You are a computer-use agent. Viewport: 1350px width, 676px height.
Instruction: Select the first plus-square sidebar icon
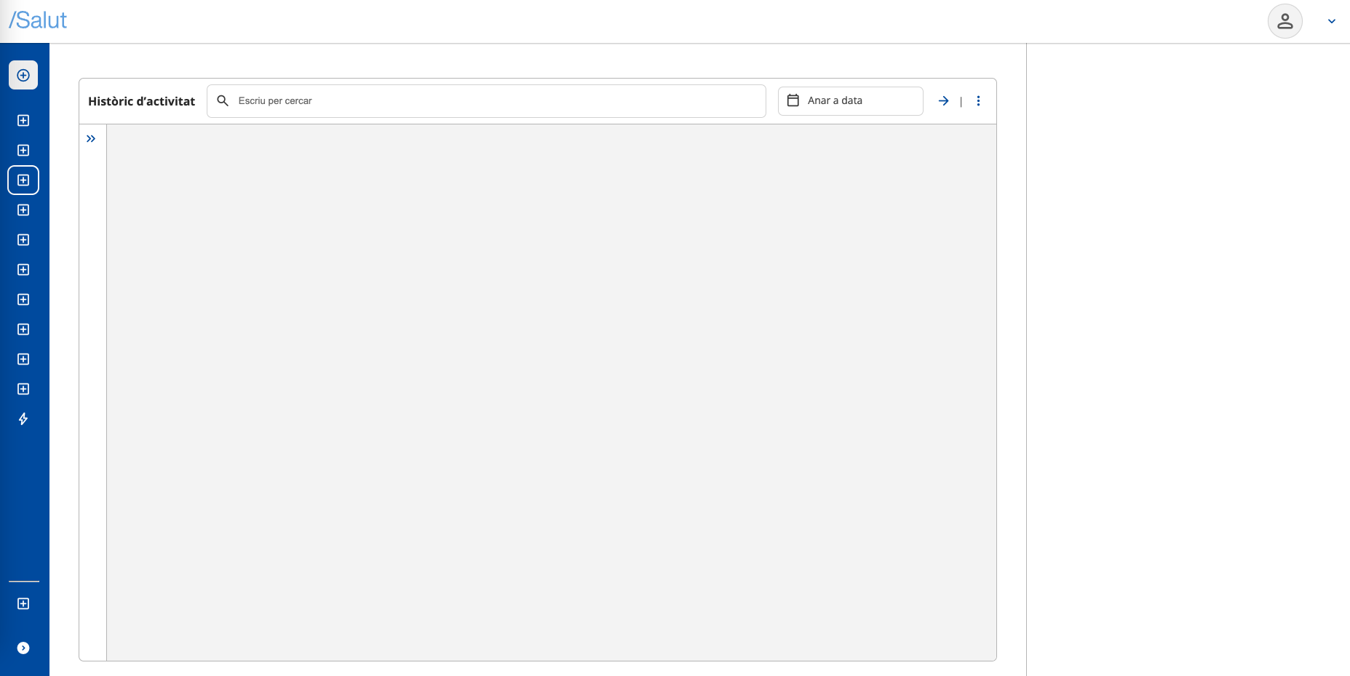click(x=23, y=121)
